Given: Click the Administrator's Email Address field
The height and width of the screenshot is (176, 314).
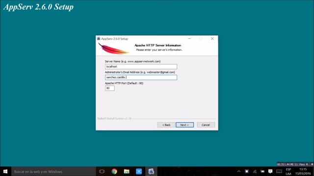Looking at the screenshot, I should [141, 77].
